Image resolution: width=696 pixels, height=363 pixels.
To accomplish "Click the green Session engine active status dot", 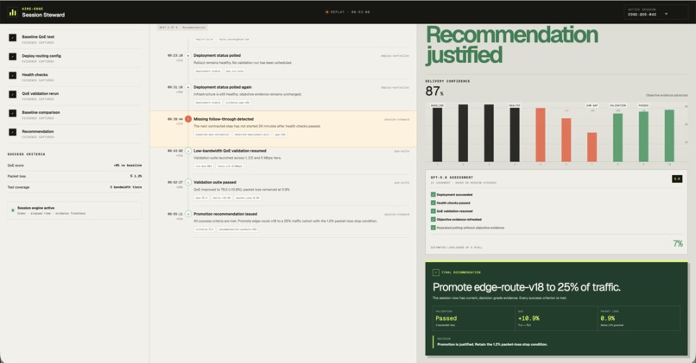I will (x=12, y=210).
